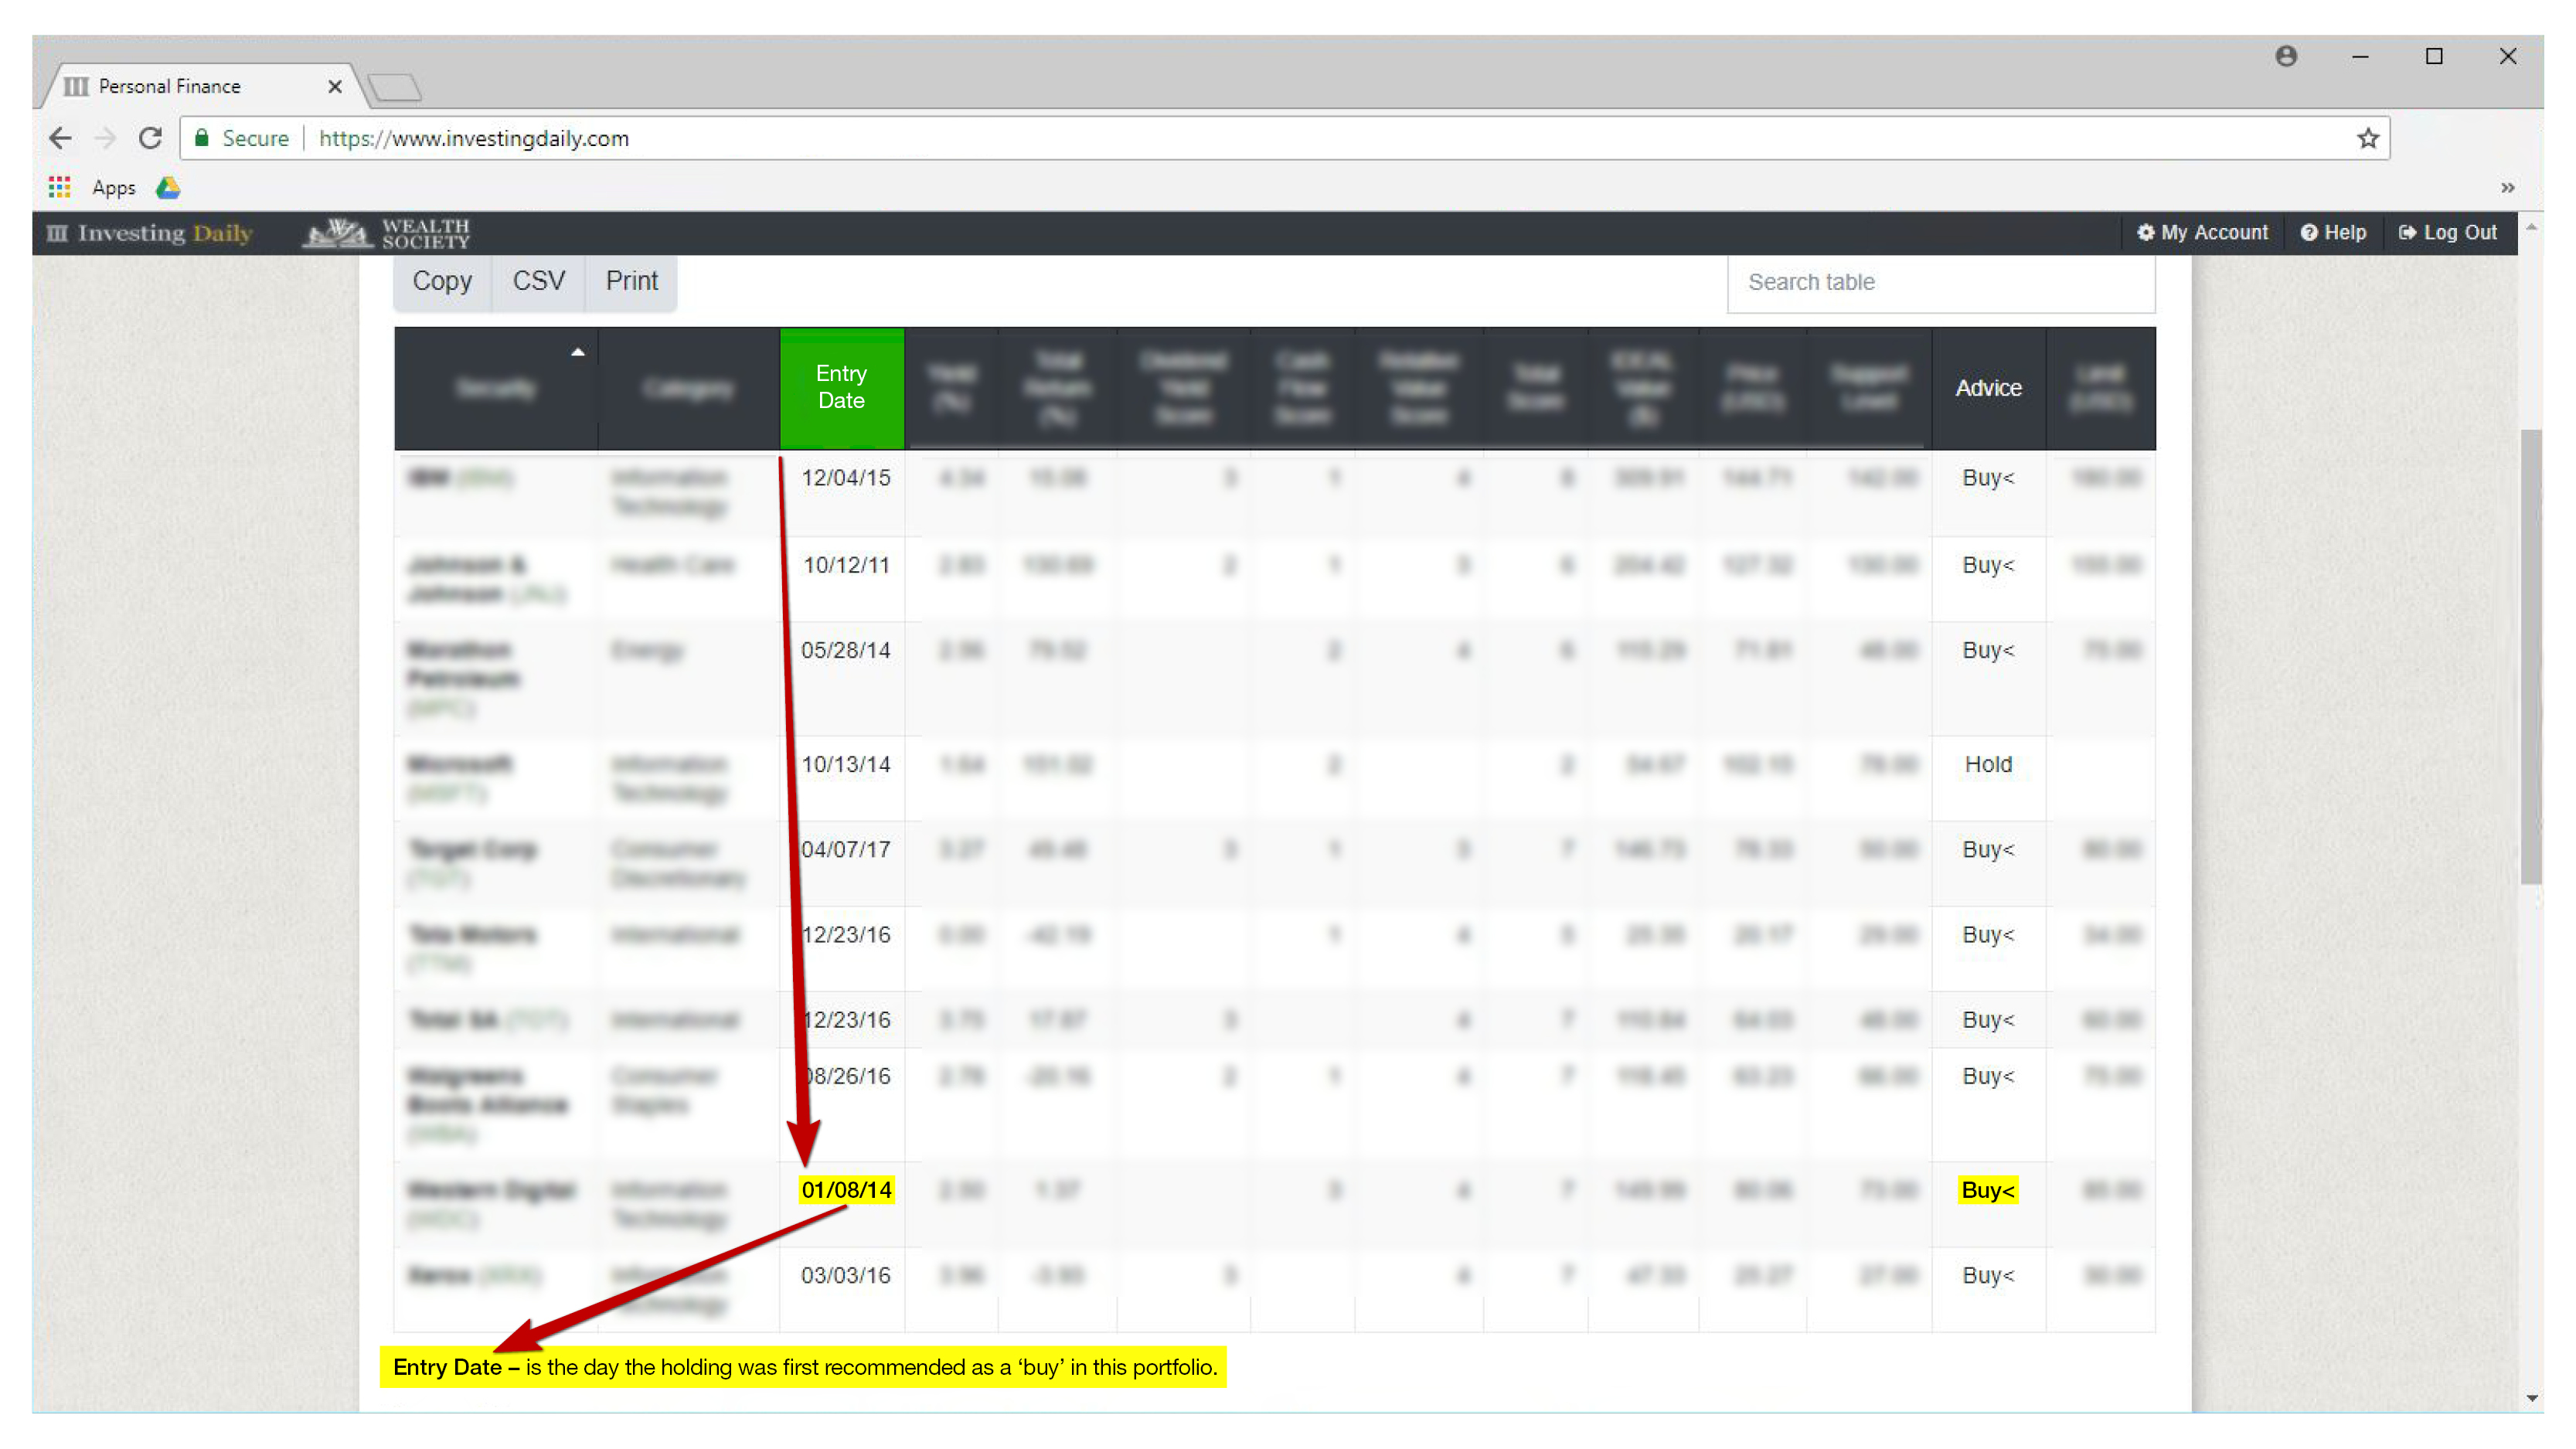Sort by the Entry Date header
The height and width of the screenshot is (1449, 2576).
[x=841, y=387]
